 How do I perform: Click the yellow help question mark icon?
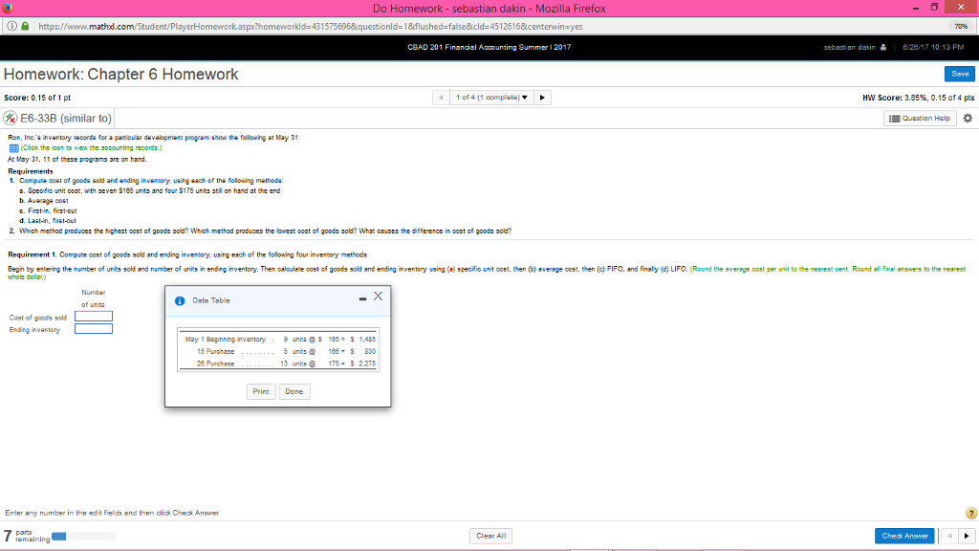971,513
